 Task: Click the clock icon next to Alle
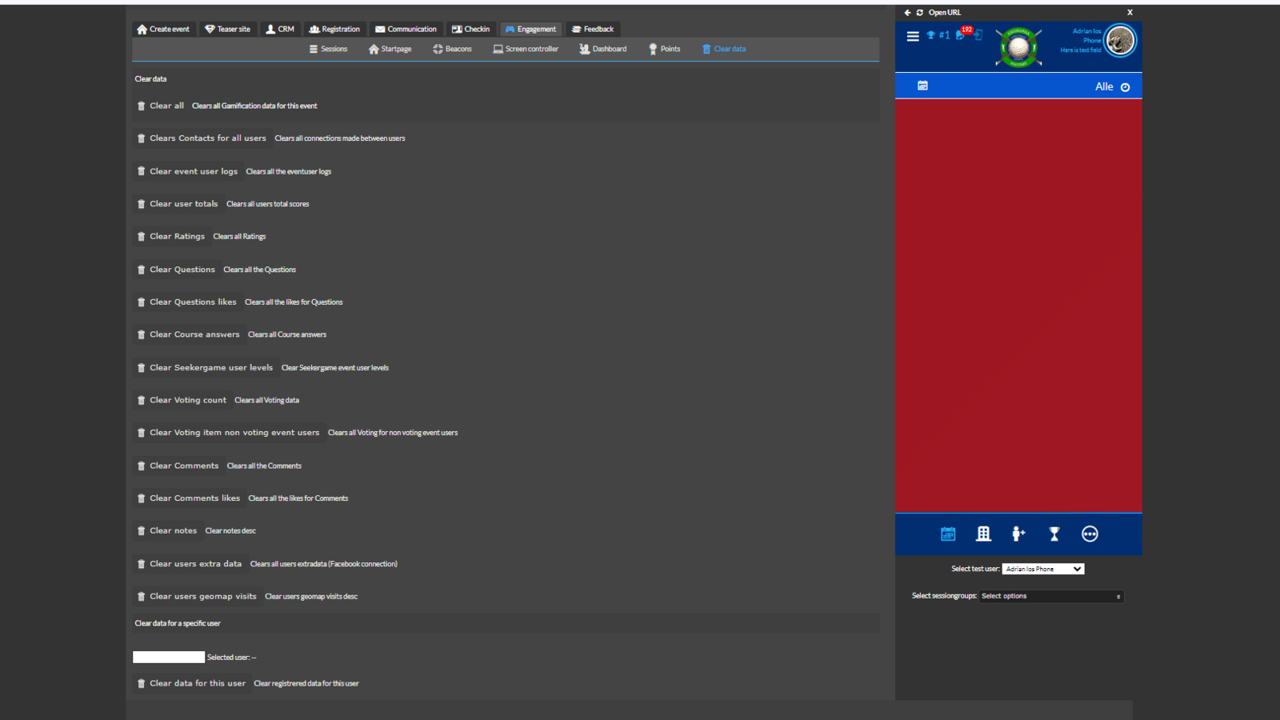click(1126, 87)
